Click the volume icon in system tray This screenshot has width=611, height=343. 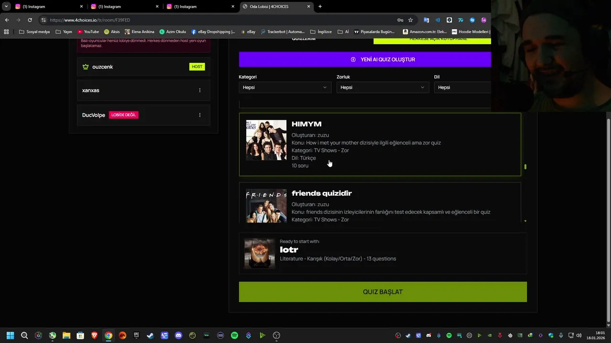(579, 335)
